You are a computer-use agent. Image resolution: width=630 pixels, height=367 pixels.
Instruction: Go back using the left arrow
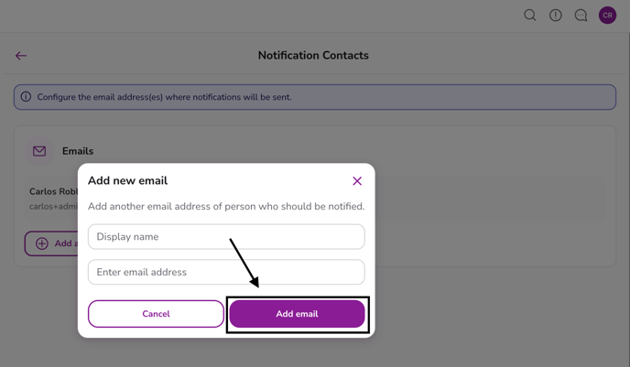click(21, 56)
